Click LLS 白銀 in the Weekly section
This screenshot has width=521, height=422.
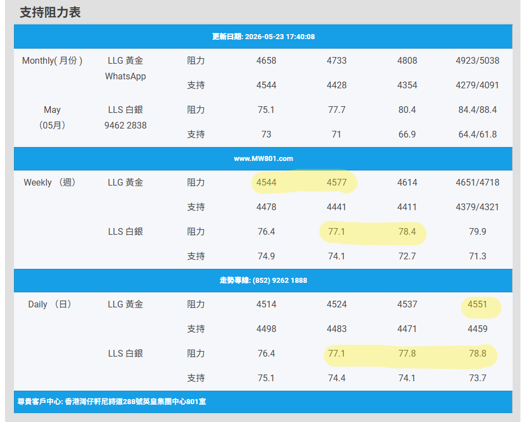pyautogui.click(x=125, y=231)
